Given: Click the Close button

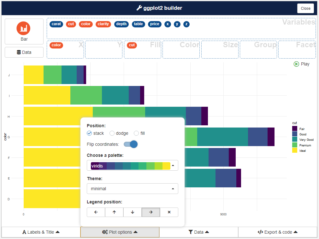Looking at the screenshot, I should pyautogui.click(x=305, y=9).
